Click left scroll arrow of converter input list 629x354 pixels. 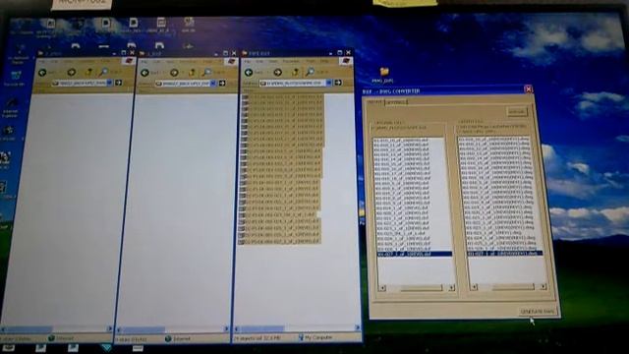click(382, 288)
